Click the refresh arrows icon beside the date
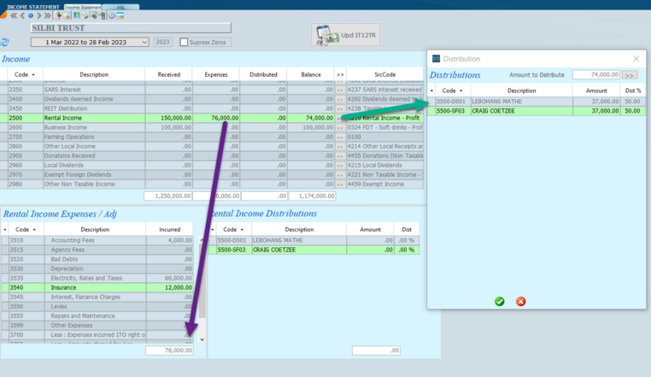 pos(5,42)
